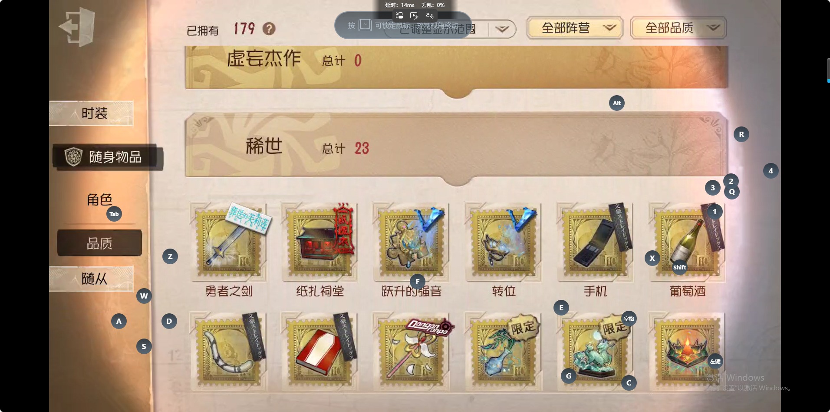This screenshot has width=830, height=412.
Task: Select the 转位 accessory stamp
Action: (x=503, y=240)
